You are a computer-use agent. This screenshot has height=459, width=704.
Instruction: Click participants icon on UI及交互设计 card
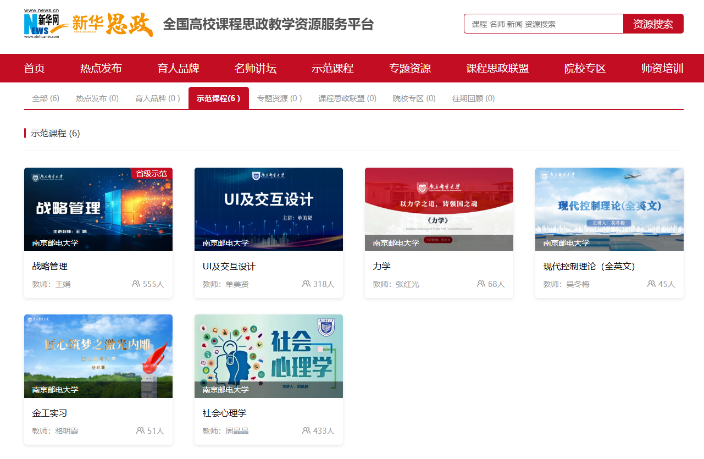[x=306, y=284]
